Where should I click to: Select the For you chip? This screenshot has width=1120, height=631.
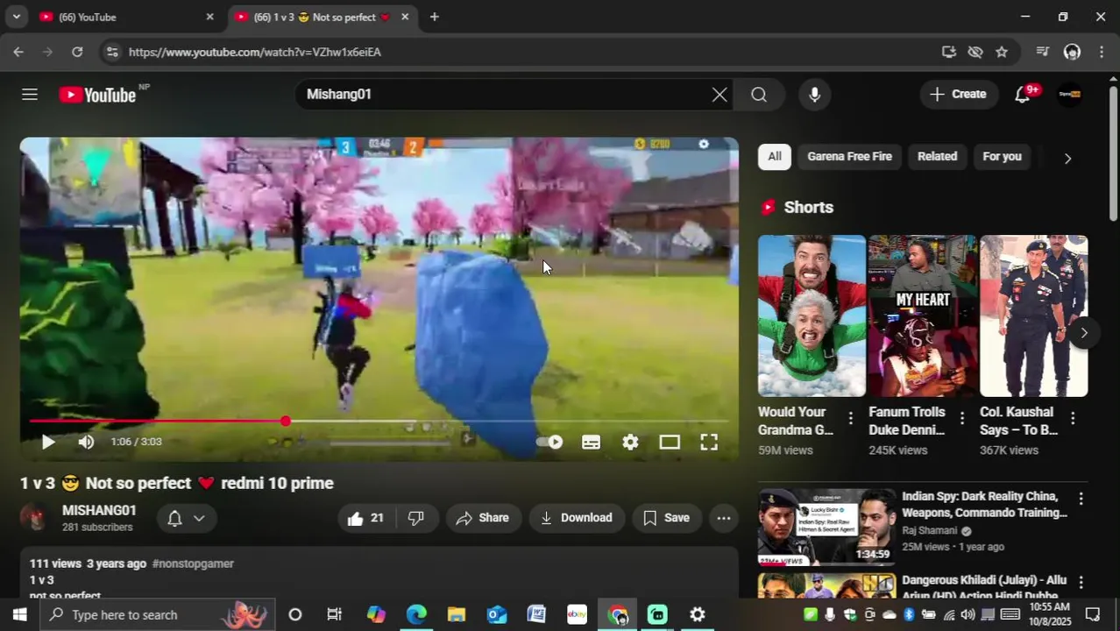(1002, 157)
